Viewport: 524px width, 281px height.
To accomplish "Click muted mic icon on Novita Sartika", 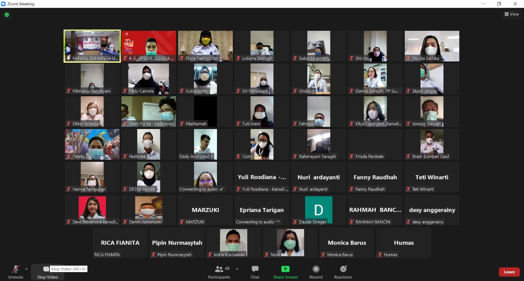I will click(x=408, y=59).
